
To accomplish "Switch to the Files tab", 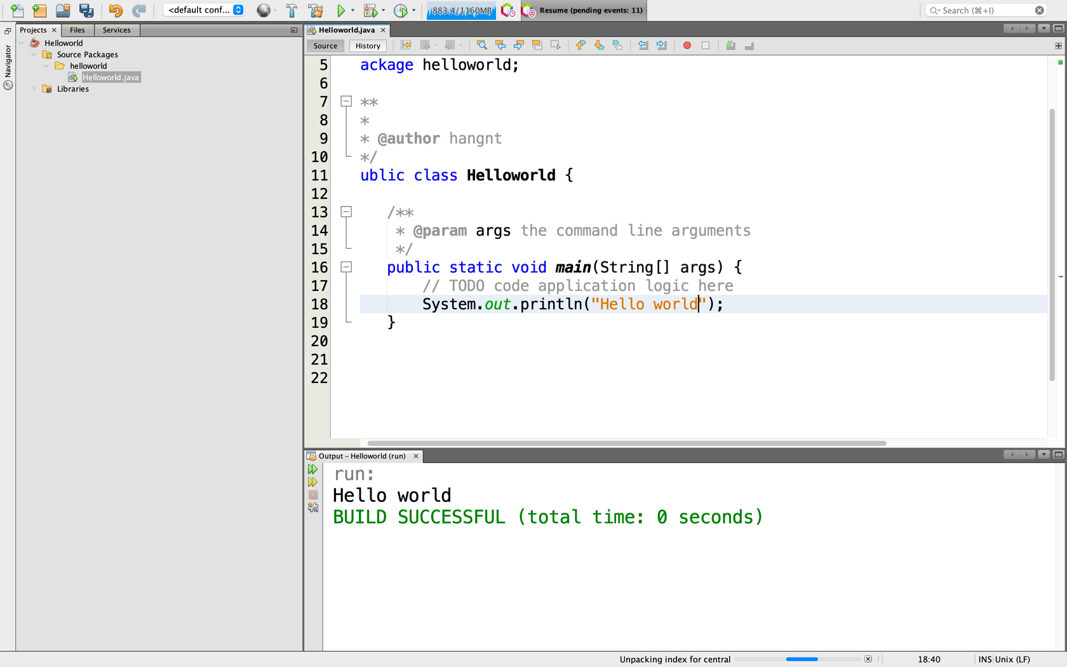I will coord(77,30).
